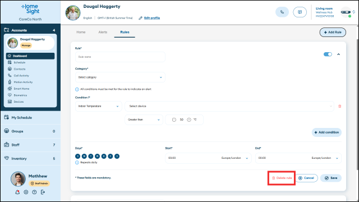The height and width of the screenshot is (202, 359).
Task: Open Accounts section
Action: [x=30, y=30]
